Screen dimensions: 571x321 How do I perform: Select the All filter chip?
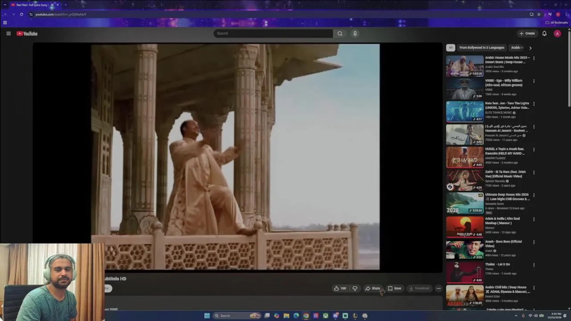[x=451, y=48]
